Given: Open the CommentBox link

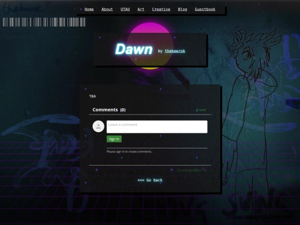Looking at the screenshot, I should coord(192,170).
